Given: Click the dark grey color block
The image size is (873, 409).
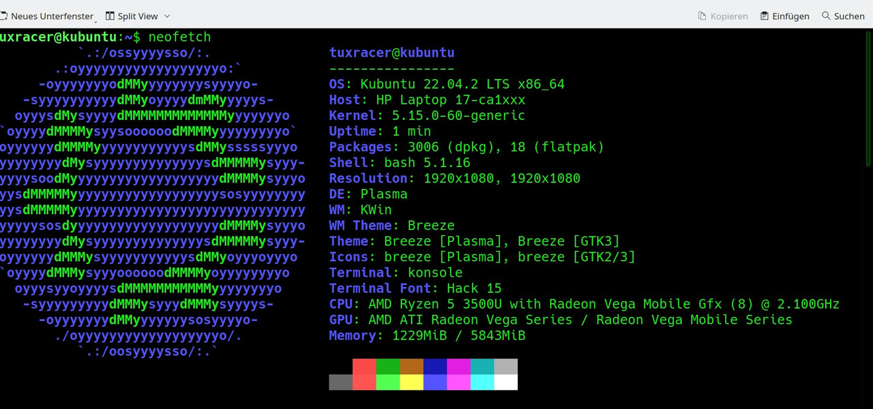Looking at the screenshot, I should 340,382.
